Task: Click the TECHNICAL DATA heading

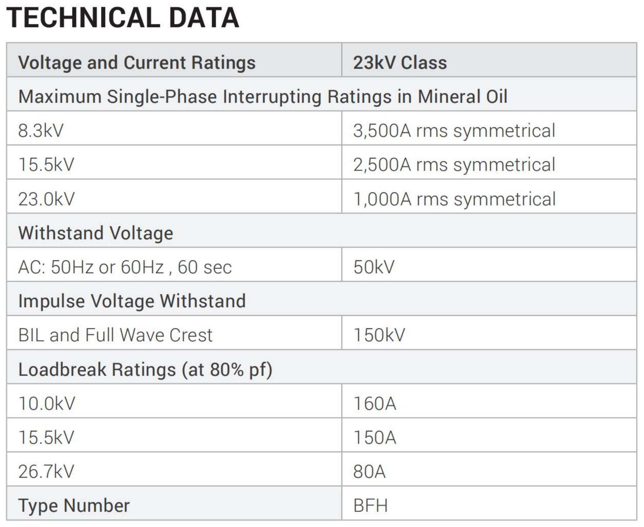Action: 122,18
